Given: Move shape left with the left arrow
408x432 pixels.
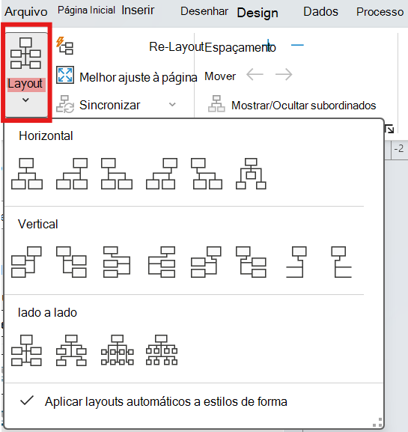Looking at the screenshot, I should tap(255, 74).
